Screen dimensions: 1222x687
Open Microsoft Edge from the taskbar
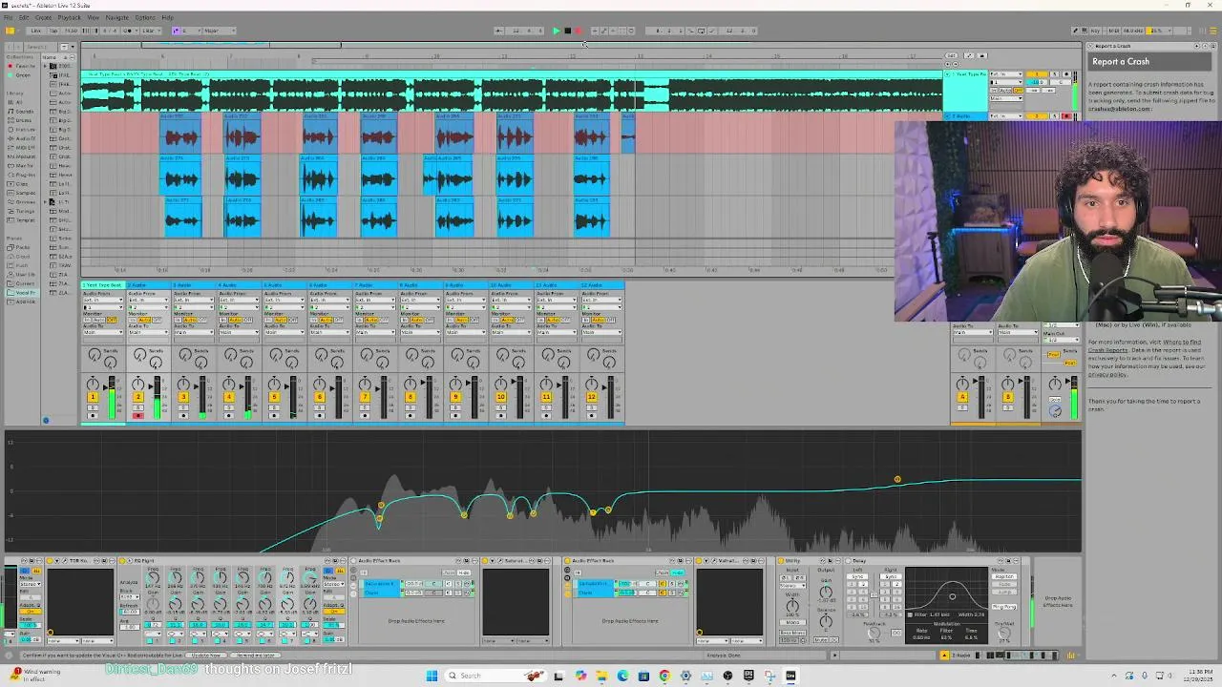622,676
